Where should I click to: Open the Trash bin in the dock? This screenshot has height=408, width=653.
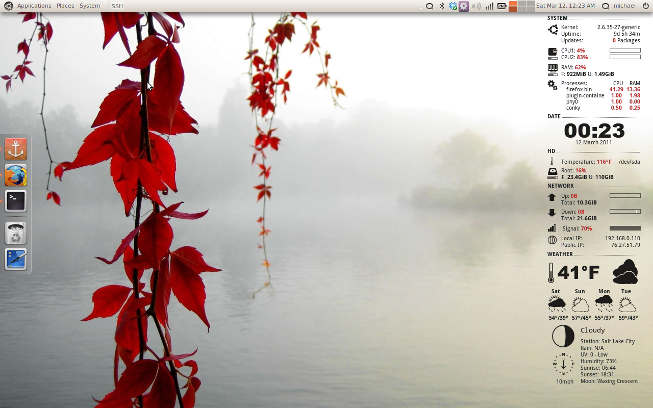pyautogui.click(x=16, y=234)
